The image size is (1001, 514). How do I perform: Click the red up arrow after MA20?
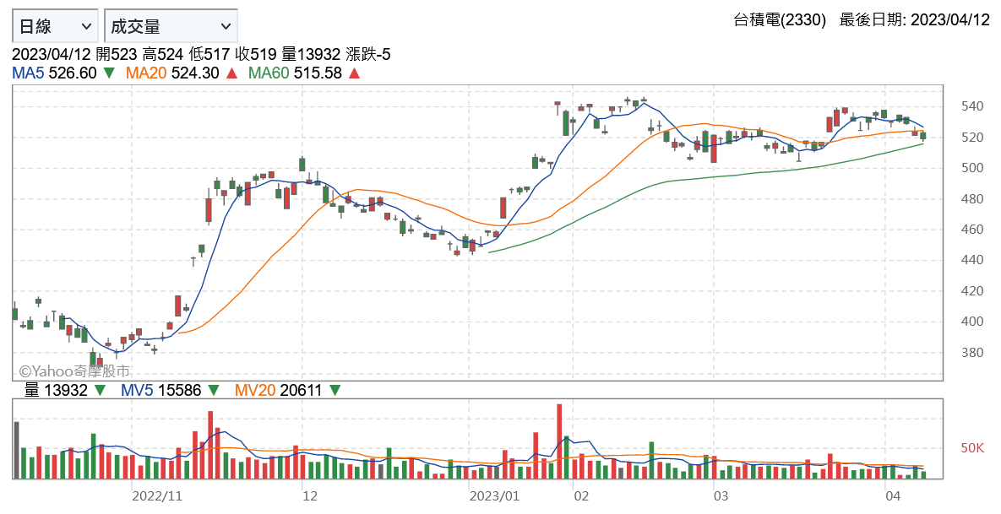click(231, 73)
